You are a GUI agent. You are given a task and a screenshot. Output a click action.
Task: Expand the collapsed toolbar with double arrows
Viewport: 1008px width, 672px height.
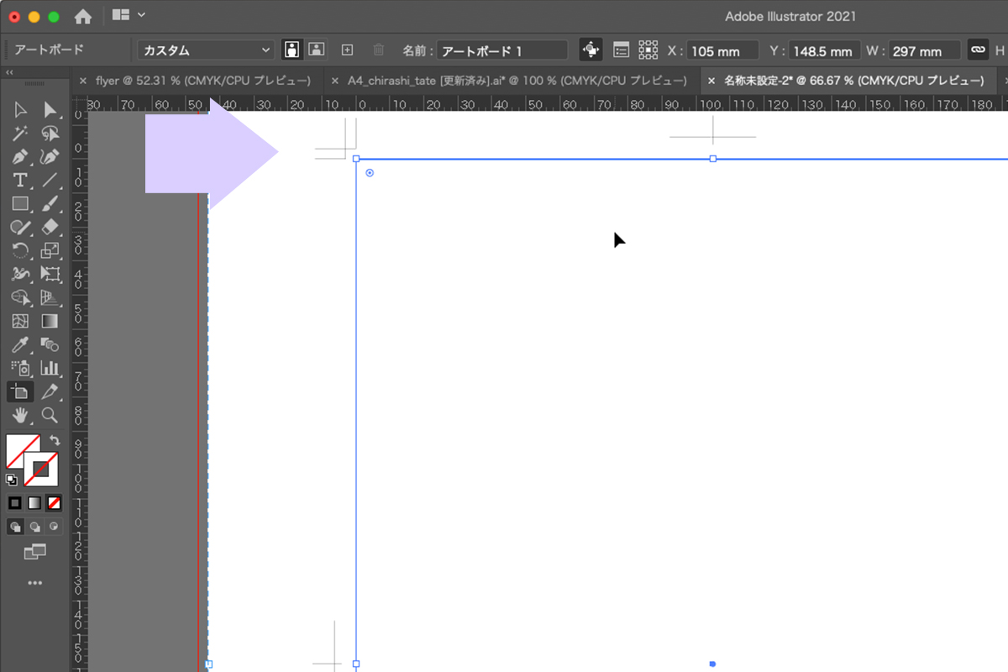[9, 73]
